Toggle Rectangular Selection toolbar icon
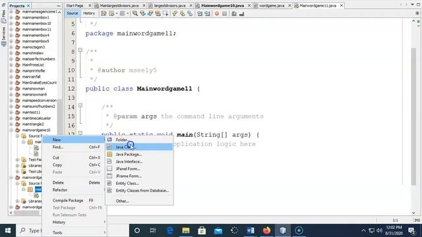The height and width of the screenshot is (237, 422). (x=166, y=13)
